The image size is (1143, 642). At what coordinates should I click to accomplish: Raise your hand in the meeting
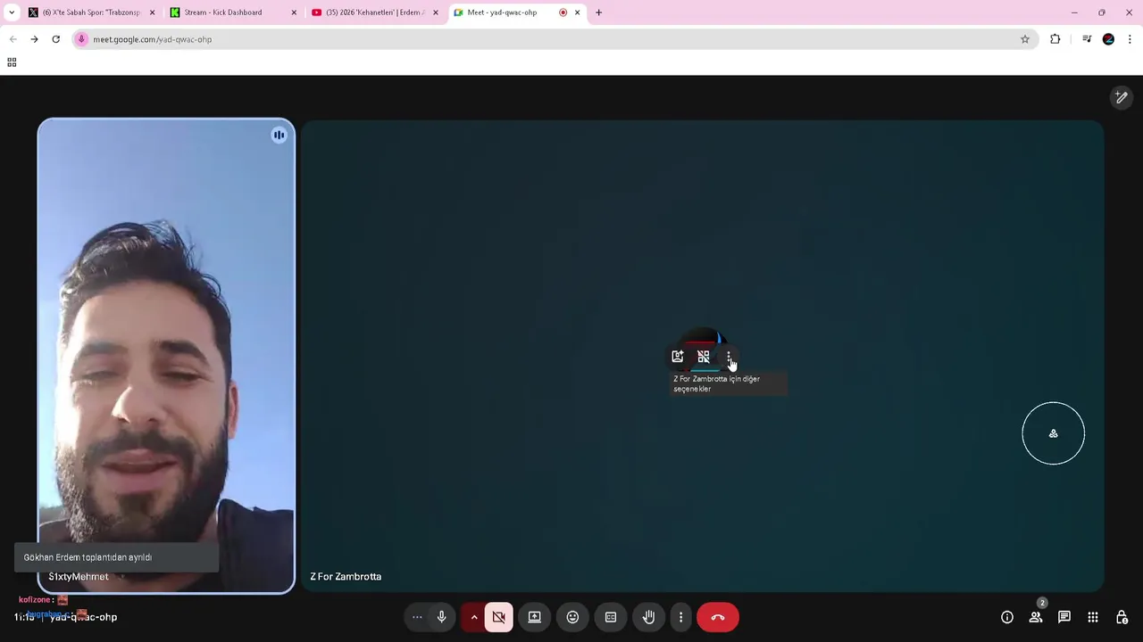649,617
